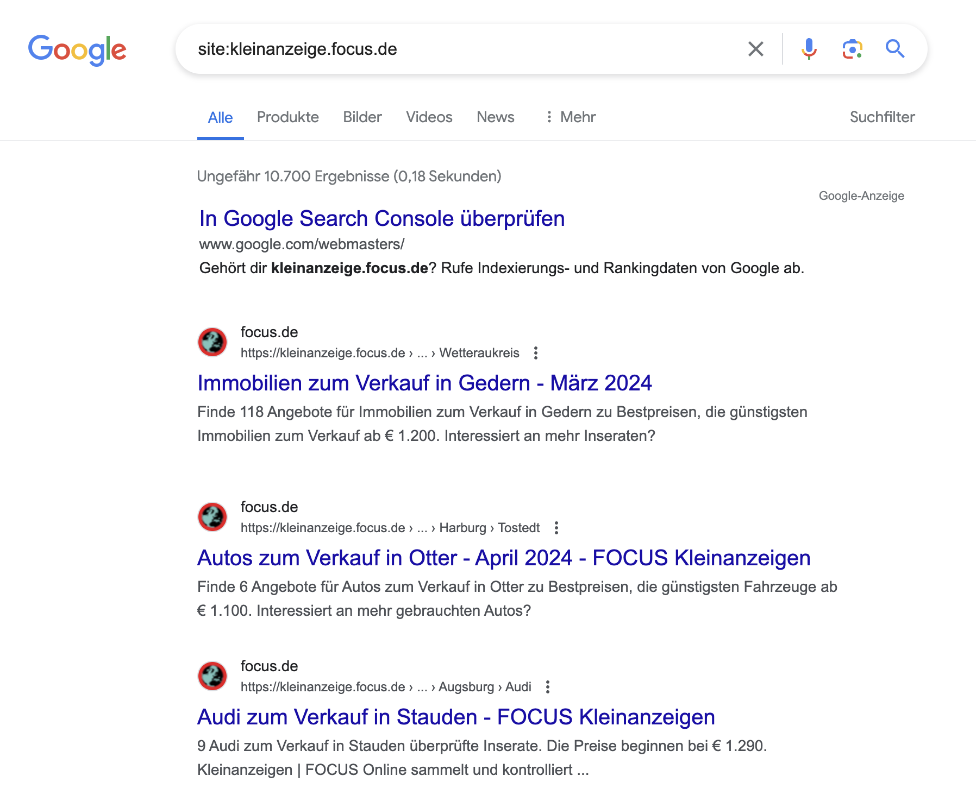976x795 pixels.
Task: Switch to the Bilder tab
Action: [362, 117]
